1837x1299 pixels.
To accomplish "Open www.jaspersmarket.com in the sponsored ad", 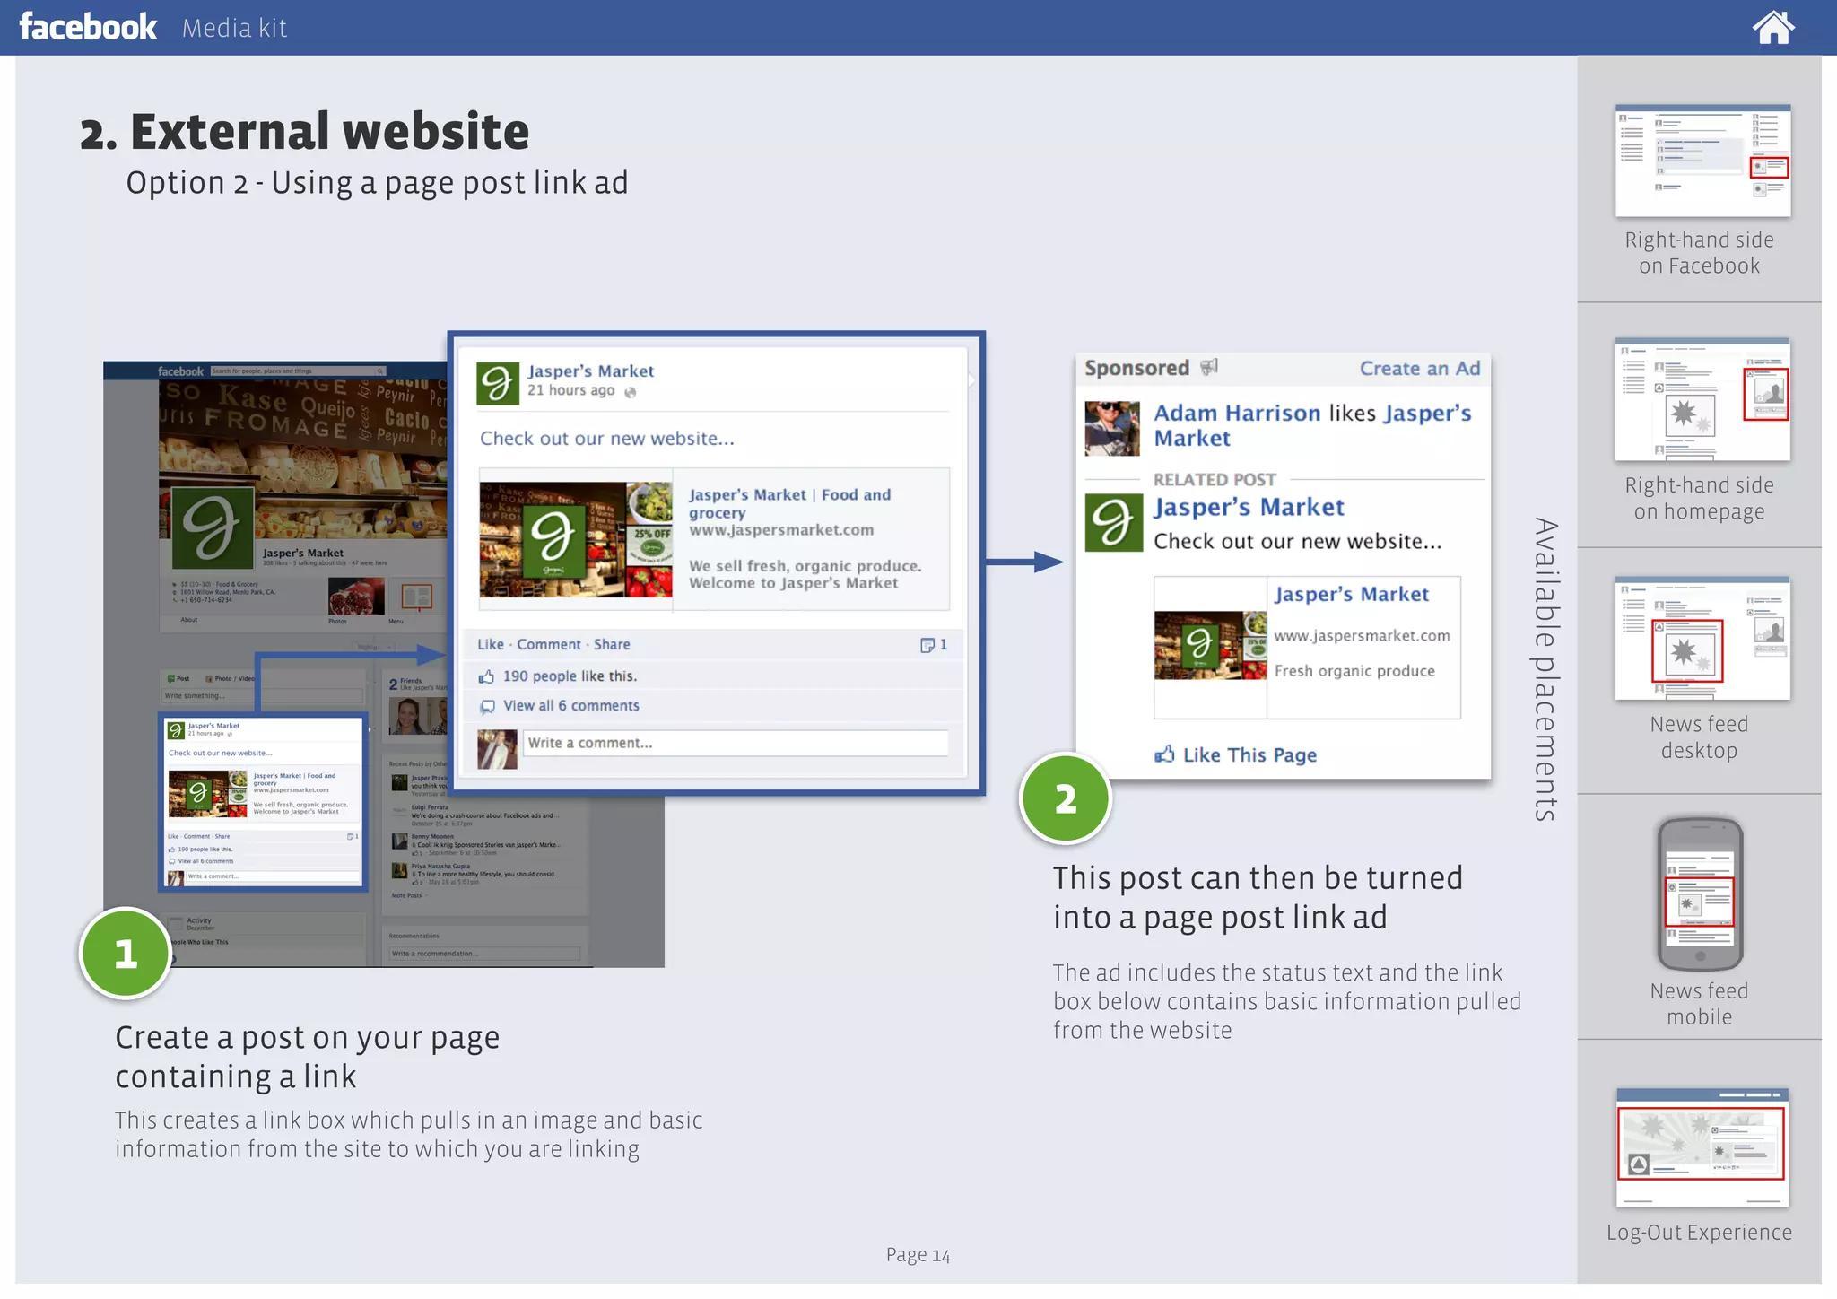I will [1362, 635].
